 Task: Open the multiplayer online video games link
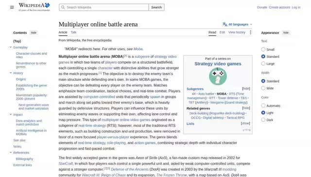tap(126, 120)
